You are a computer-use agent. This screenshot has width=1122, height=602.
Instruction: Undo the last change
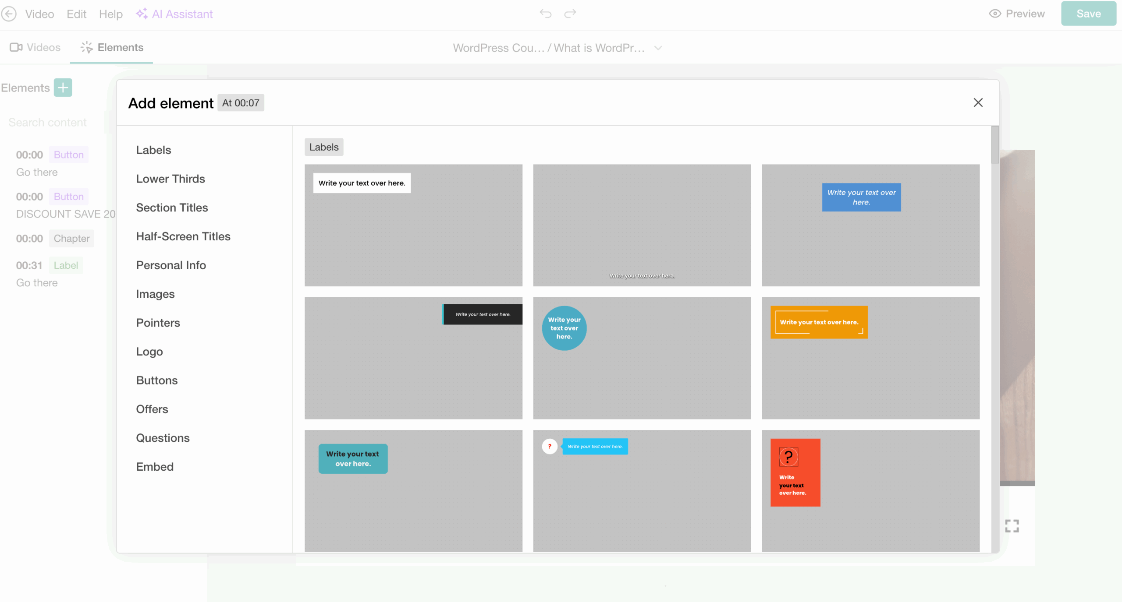click(546, 14)
